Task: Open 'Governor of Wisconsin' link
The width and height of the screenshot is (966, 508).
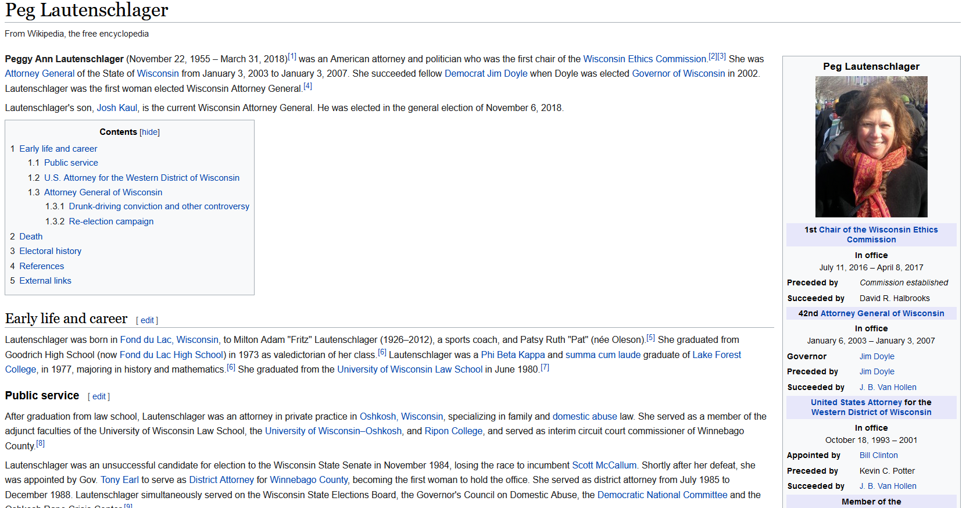Action: tap(678, 74)
